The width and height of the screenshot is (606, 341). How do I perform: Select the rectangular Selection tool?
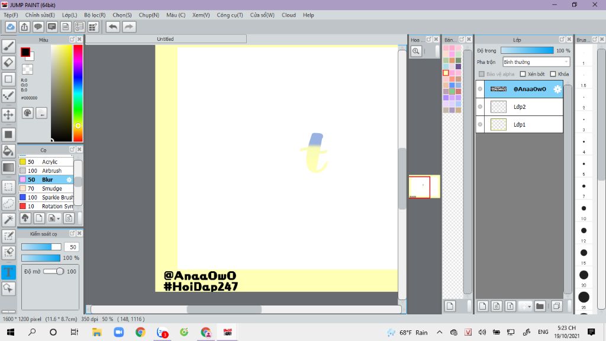coord(8,186)
